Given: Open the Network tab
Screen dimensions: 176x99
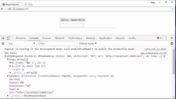Looking at the screenshot, I should 60,38.
